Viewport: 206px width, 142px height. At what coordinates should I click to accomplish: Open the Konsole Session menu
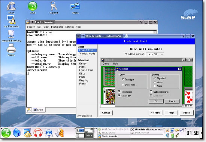coord(31,27)
